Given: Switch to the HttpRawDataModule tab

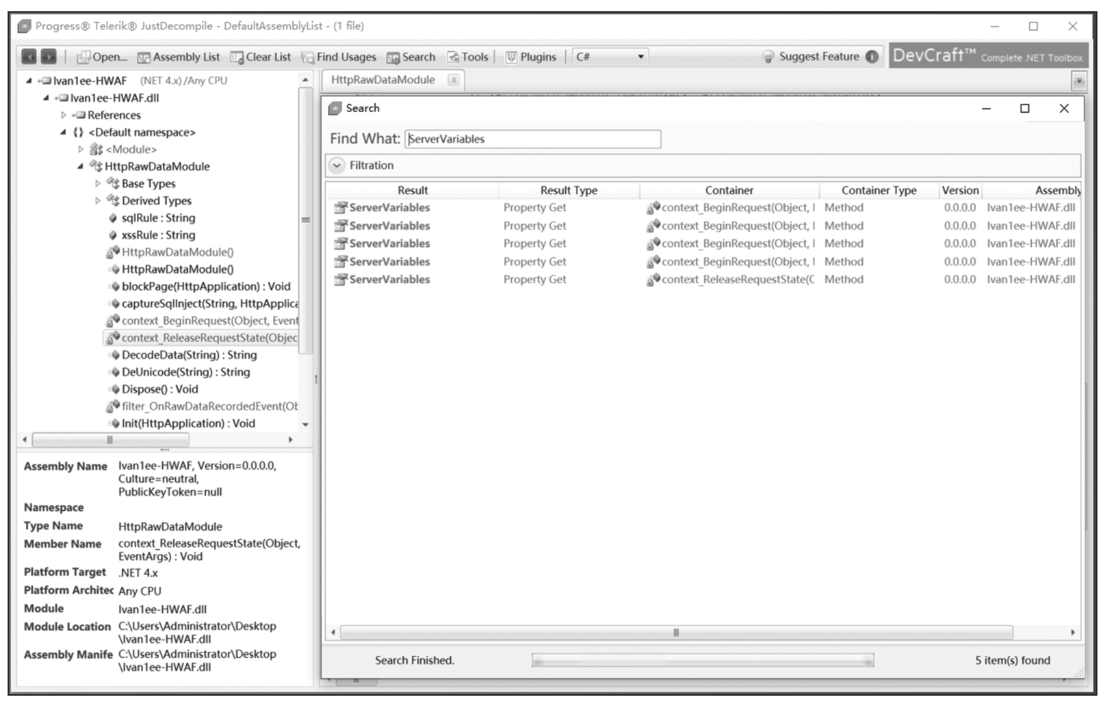Looking at the screenshot, I should click(383, 80).
